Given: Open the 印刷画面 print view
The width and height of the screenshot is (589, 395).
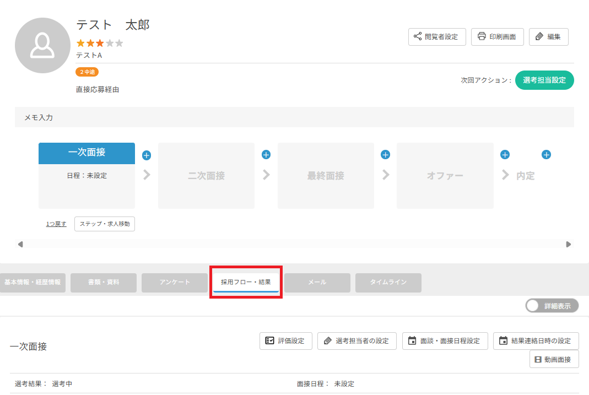Looking at the screenshot, I should [497, 37].
